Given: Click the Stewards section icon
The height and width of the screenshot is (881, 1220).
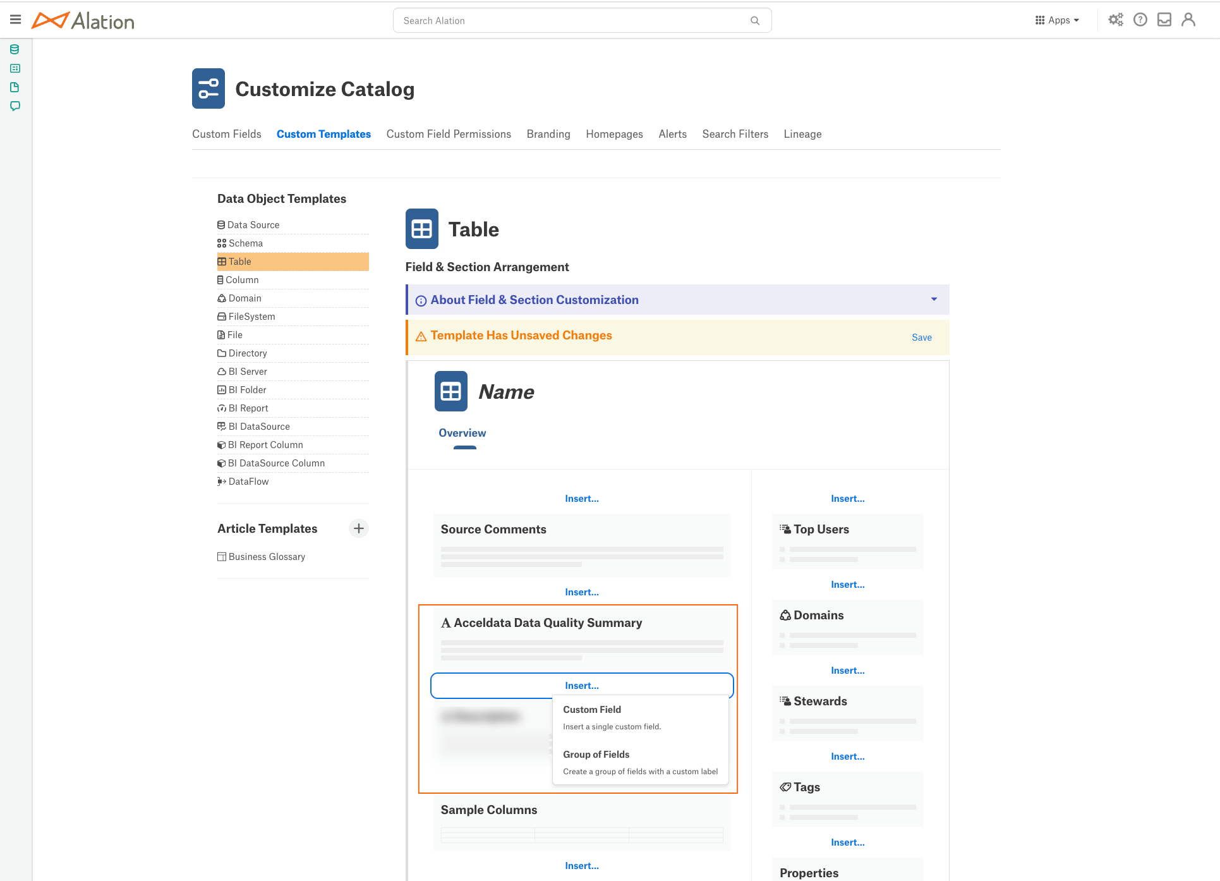Looking at the screenshot, I should click(x=785, y=701).
